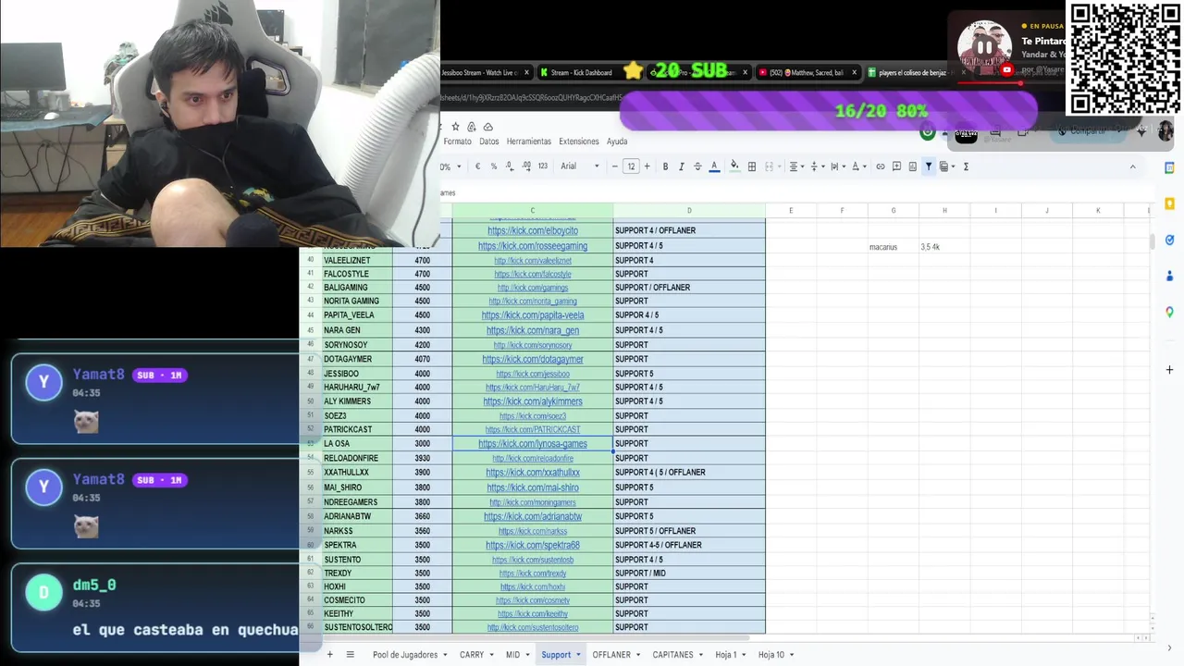Viewport: 1184px width, 666px height.
Task: Open the filter views dropdown
Action: tap(946, 166)
